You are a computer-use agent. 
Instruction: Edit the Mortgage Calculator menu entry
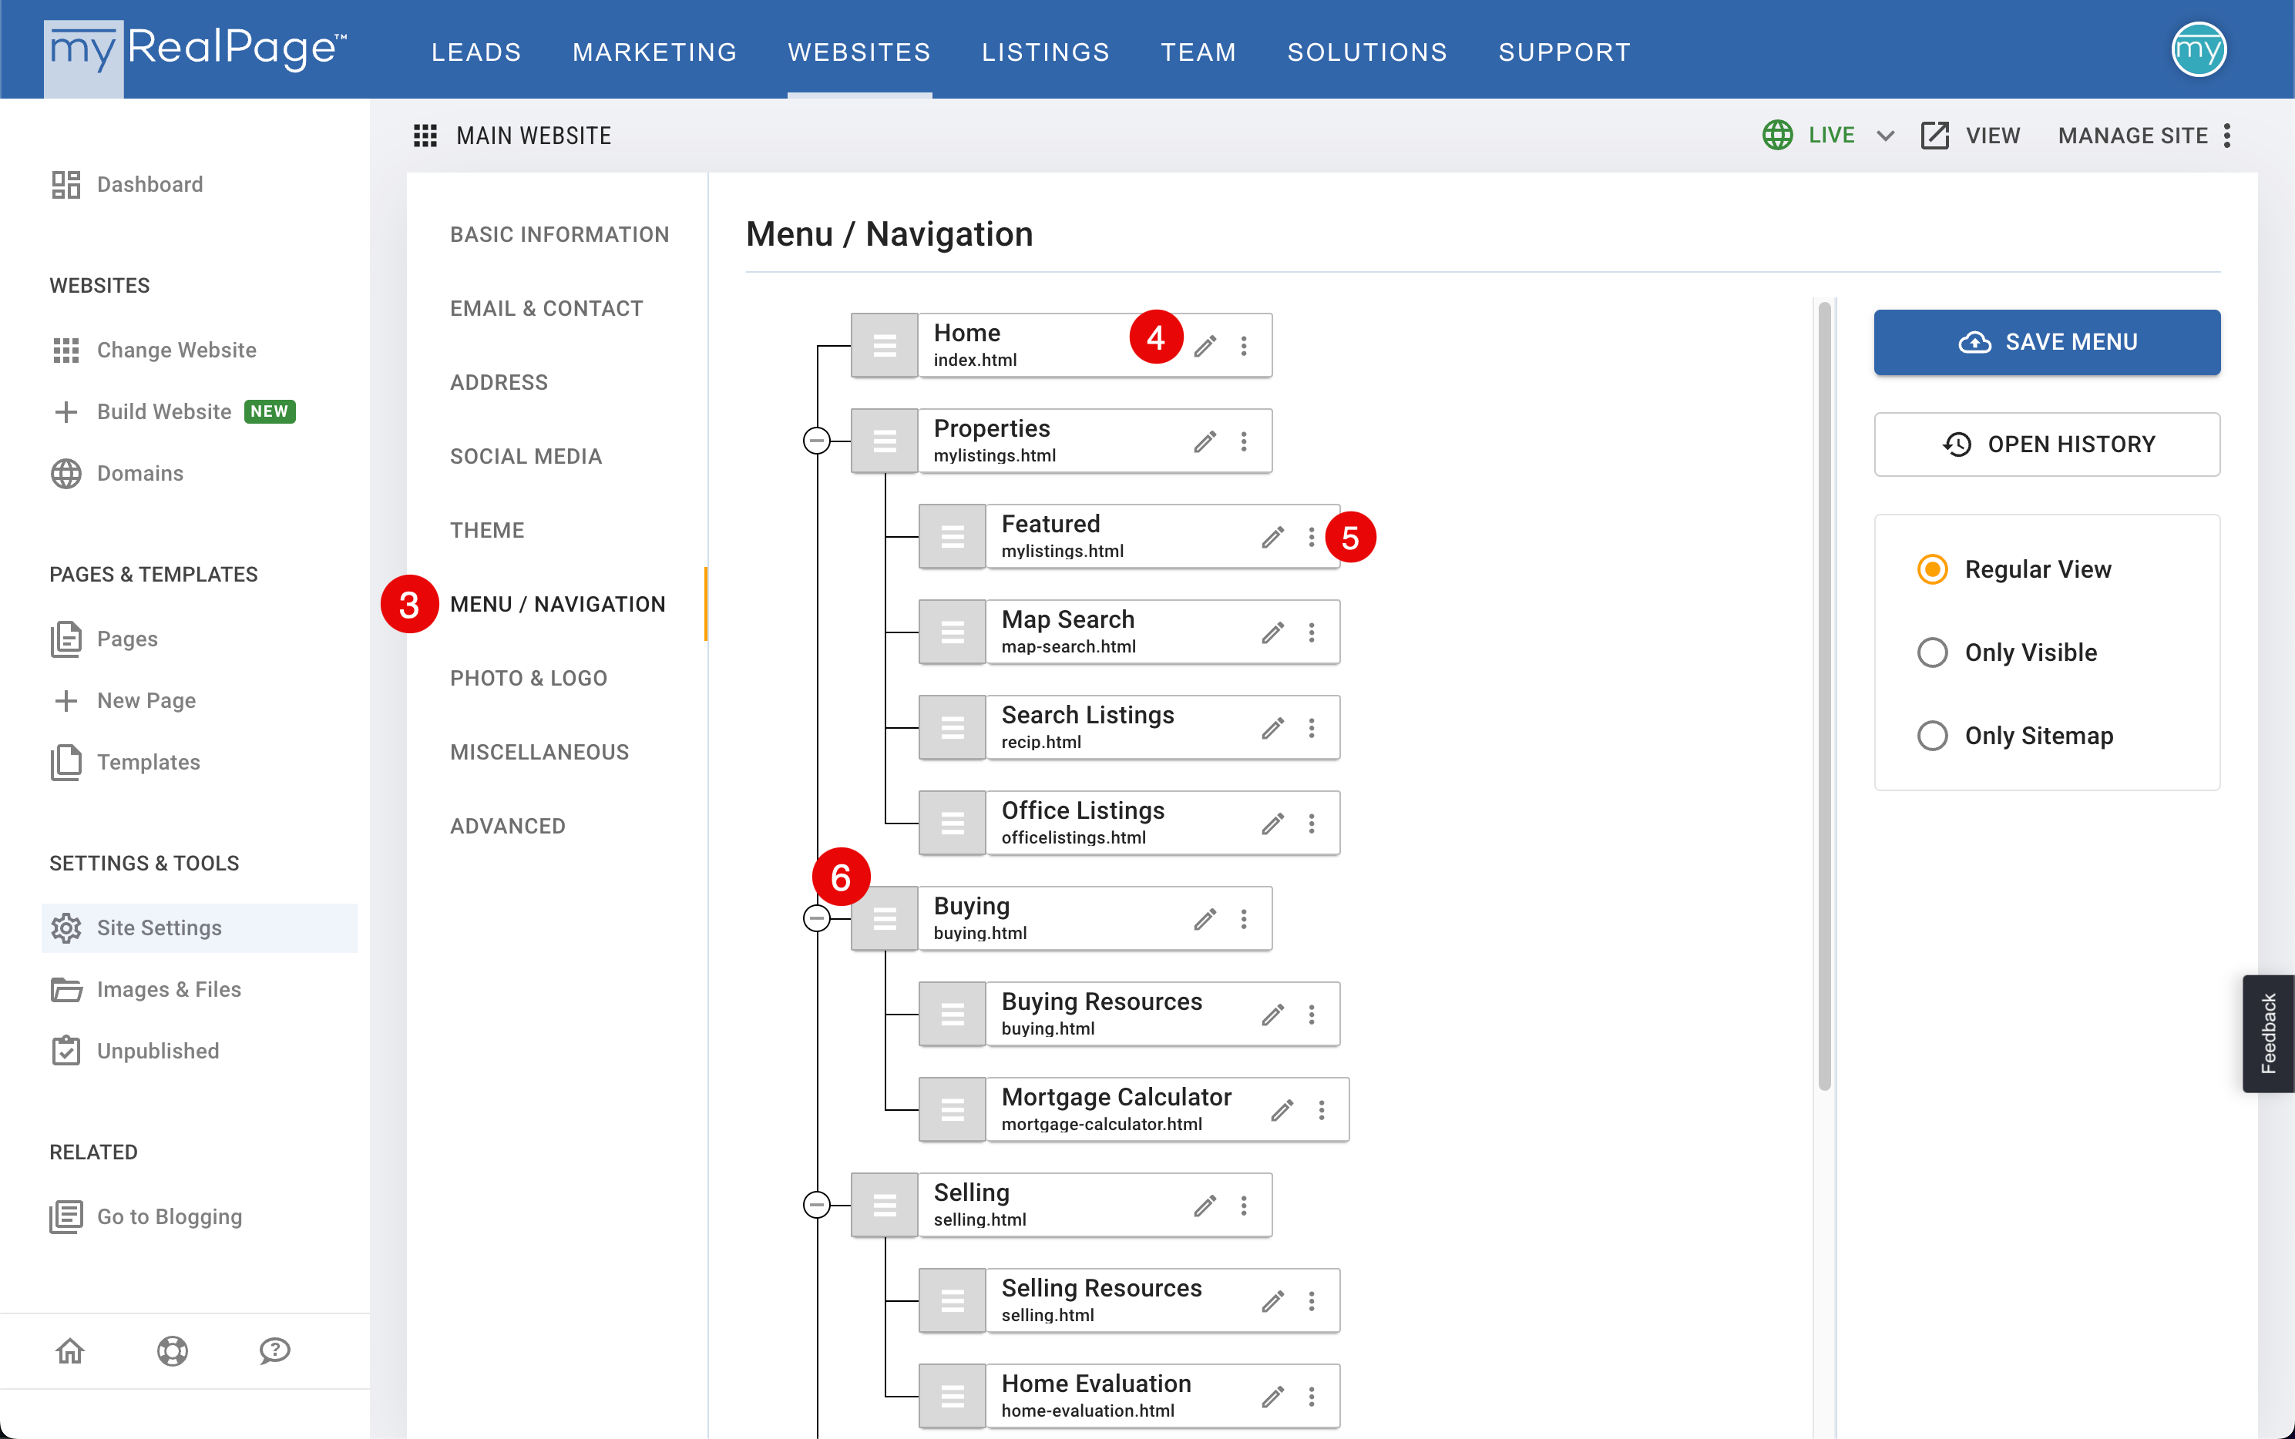click(1282, 1110)
